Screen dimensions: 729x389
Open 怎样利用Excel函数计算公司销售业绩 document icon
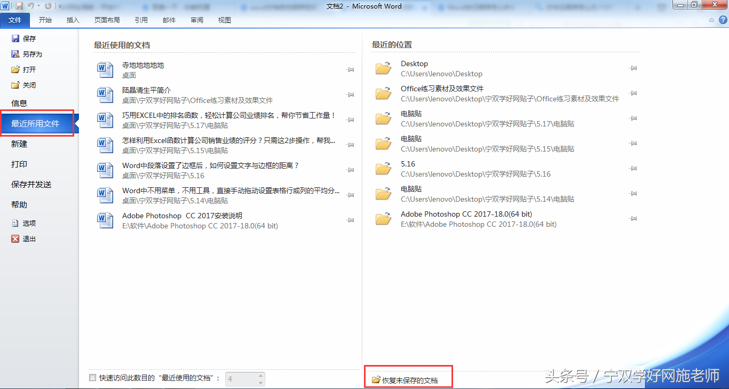coord(105,145)
